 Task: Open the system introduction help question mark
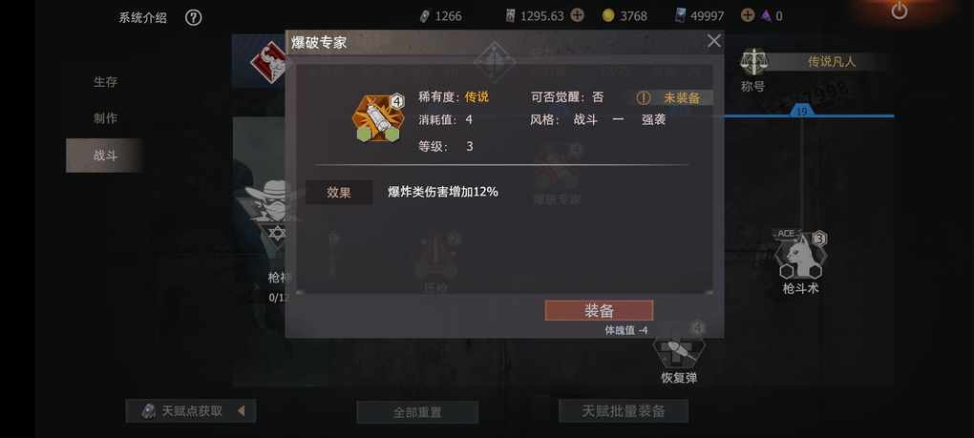pyautogui.click(x=193, y=17)
